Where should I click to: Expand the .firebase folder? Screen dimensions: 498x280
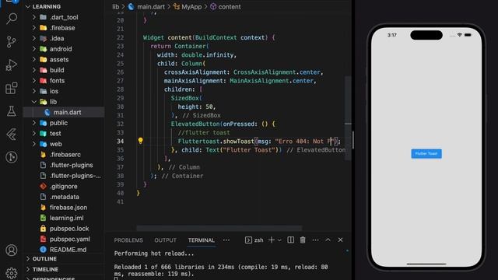pyautogui.click(x=34, y=28)
